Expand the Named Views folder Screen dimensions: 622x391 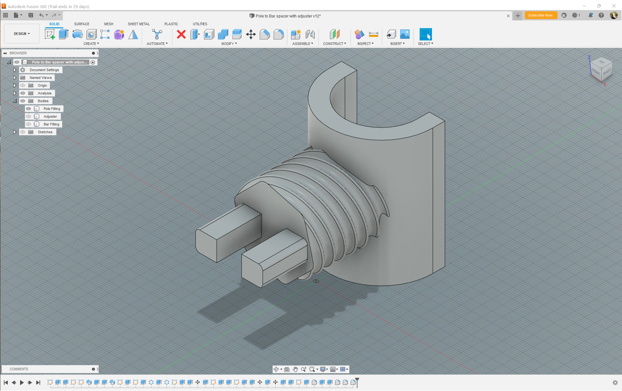tap(15, 78)
